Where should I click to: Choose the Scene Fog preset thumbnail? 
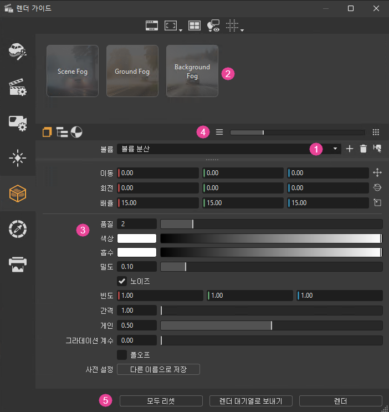click(73, 71)
